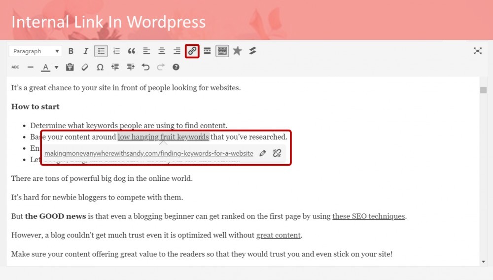Open keyboard shortcuts help
The width and height of the screenshot is (493, 280).
pos(176,67)
